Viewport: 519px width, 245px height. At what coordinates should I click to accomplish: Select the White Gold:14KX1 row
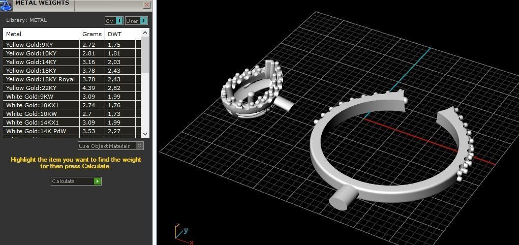point(72,122)
